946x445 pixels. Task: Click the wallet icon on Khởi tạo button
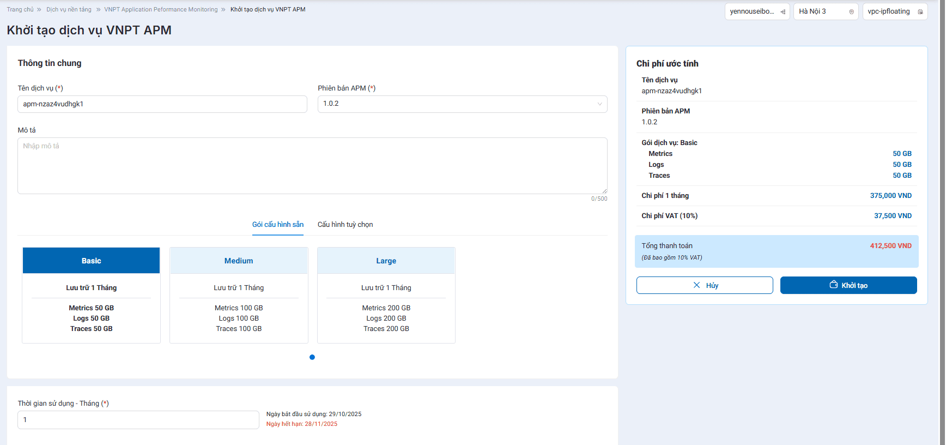pos(833,285)
